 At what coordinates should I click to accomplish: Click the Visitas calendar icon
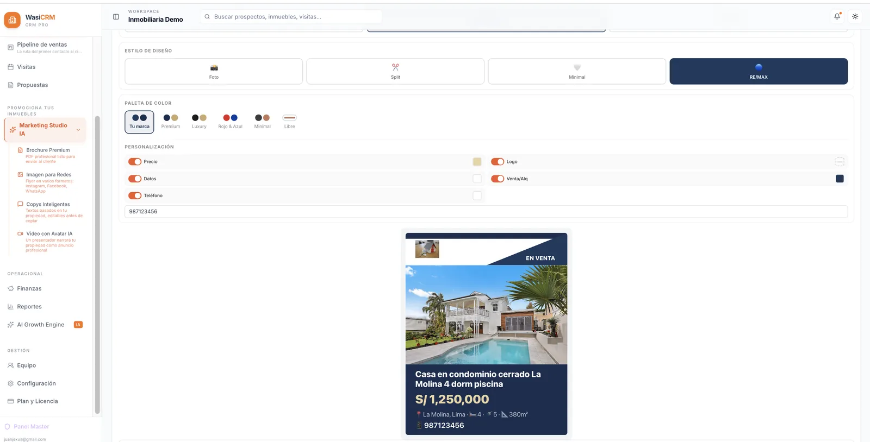(x=10, y=67)
